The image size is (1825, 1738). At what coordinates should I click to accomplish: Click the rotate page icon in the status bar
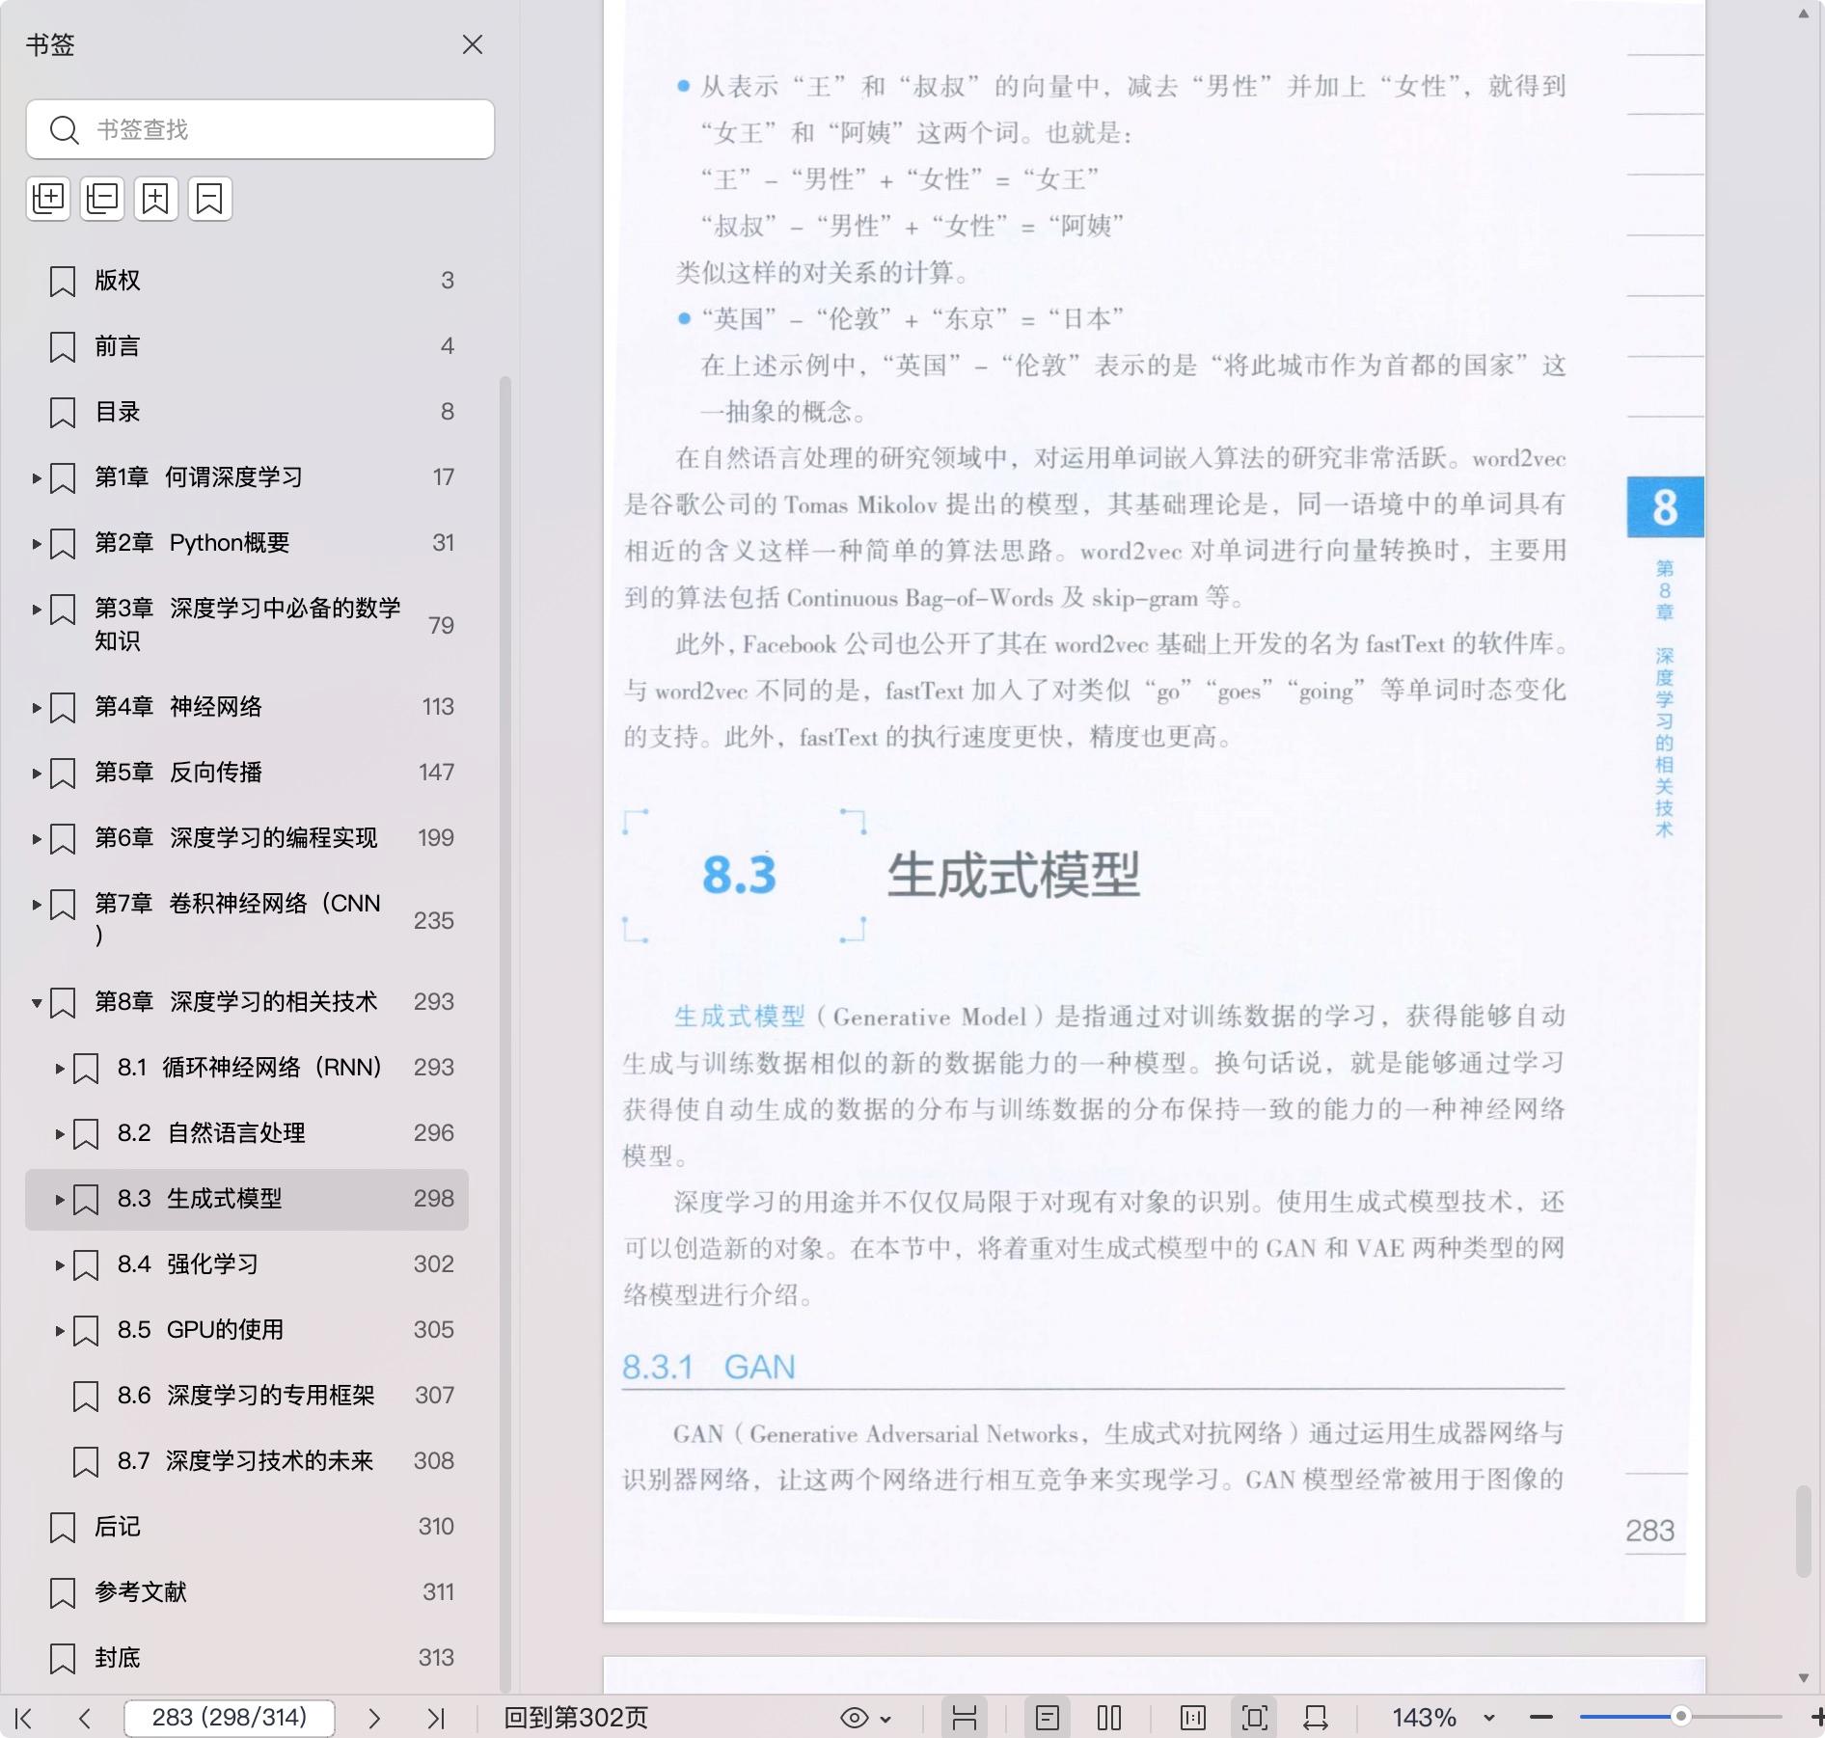coord(1315,1718)
